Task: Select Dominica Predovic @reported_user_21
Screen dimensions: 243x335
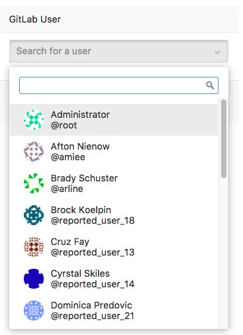Action: [114, 311]
